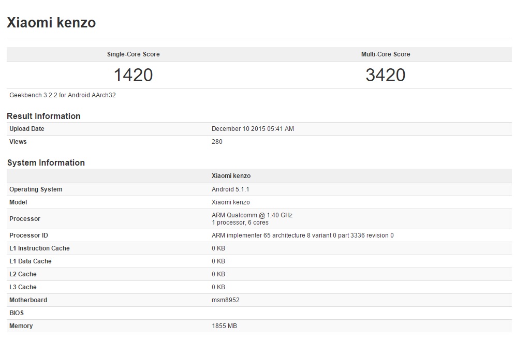Select the multi-core score value 3420
515x341 pixels.
[386, 75]
